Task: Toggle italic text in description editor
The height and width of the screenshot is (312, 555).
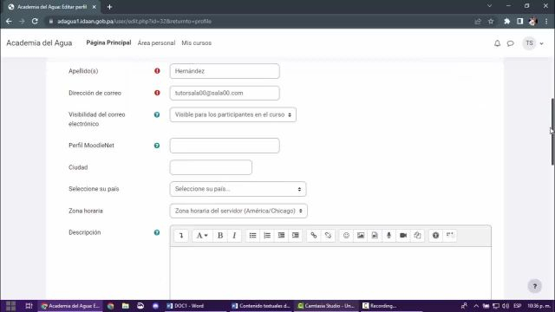Action: pos(234,236)
